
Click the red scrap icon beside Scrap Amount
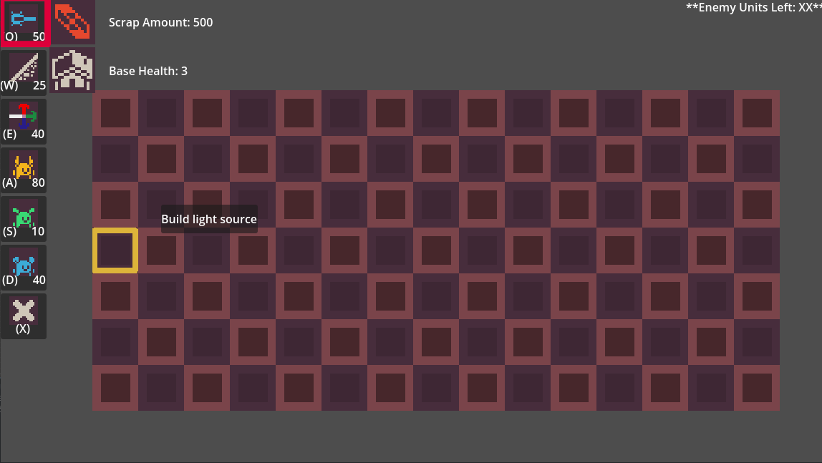[x=72, y=21]
